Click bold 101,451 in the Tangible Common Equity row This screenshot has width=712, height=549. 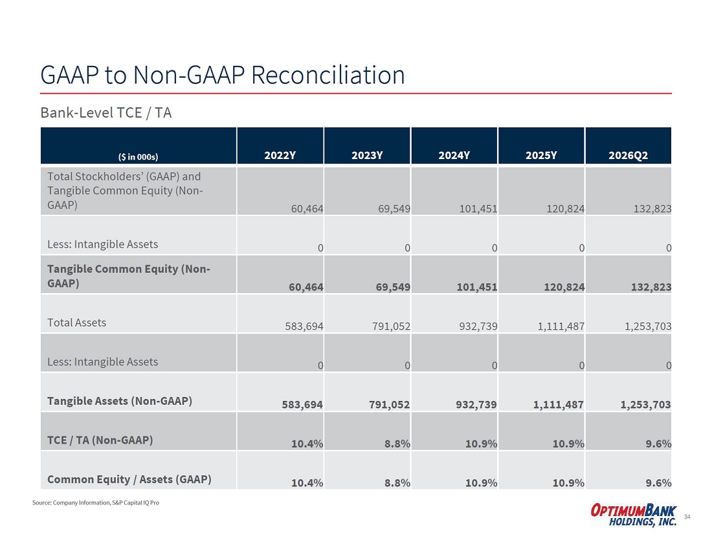point(477,287)
